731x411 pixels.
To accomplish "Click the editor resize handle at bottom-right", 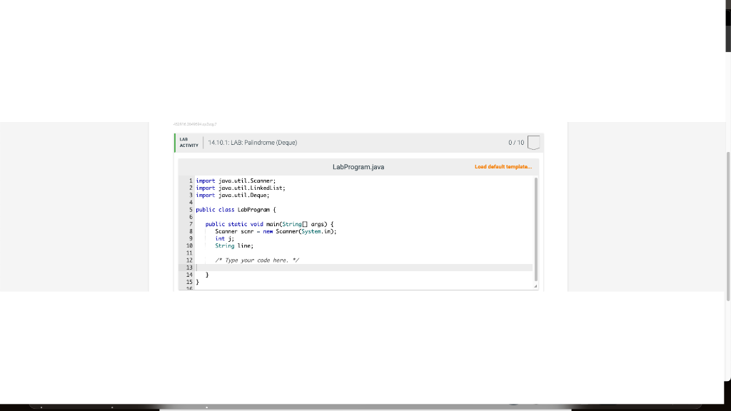I will pos(536,285).
